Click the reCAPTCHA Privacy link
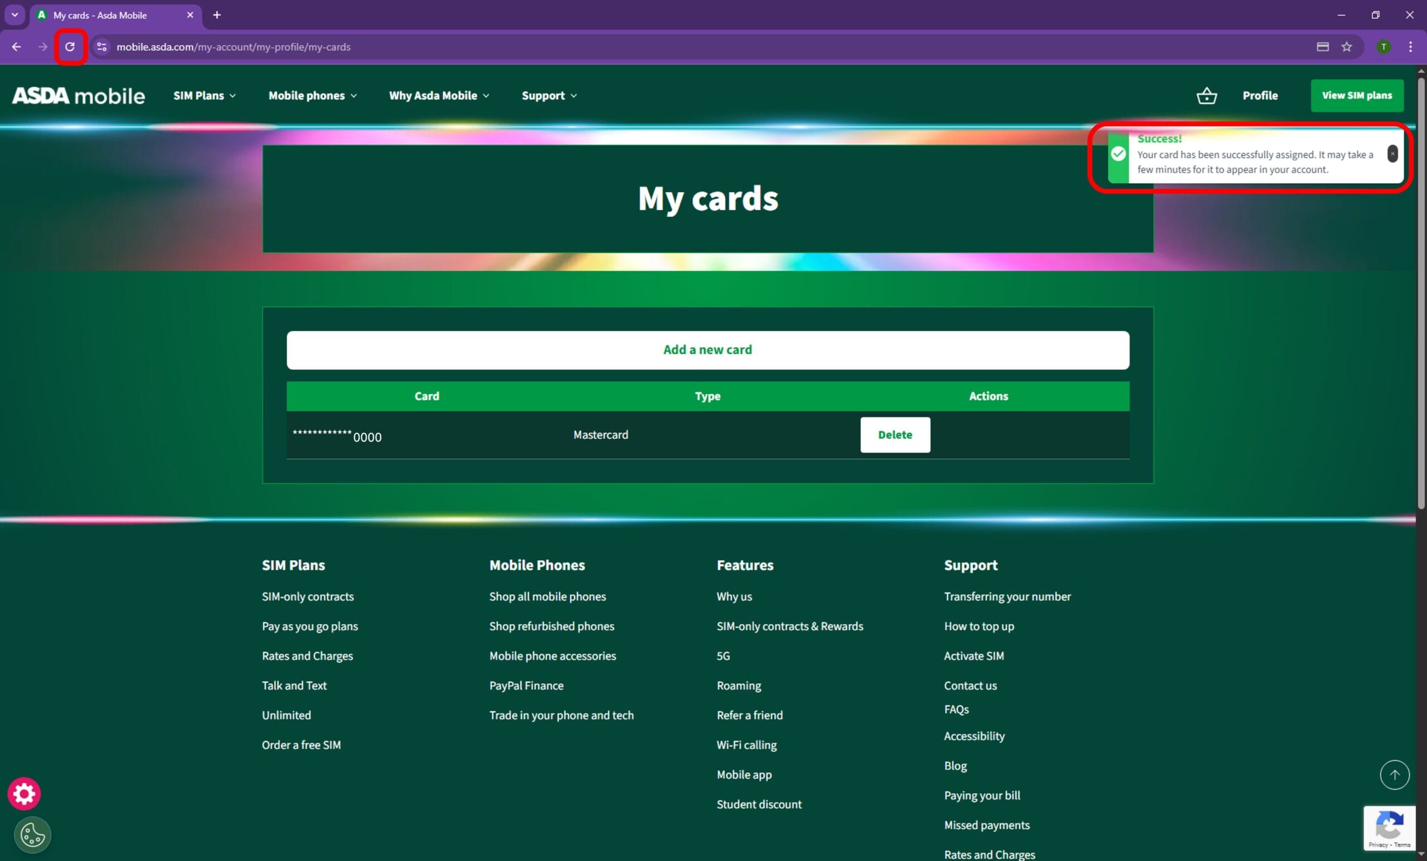This screenshot has width=1427, height=861. 1378,845
